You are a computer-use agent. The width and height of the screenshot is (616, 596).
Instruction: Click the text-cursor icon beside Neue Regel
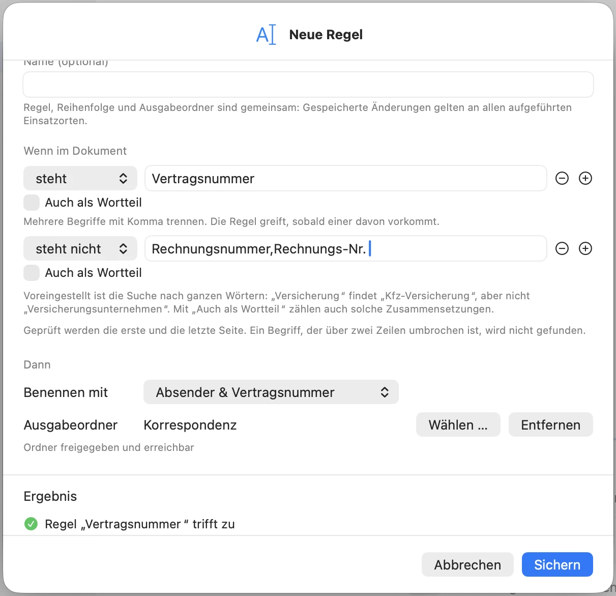coord(266,35)
